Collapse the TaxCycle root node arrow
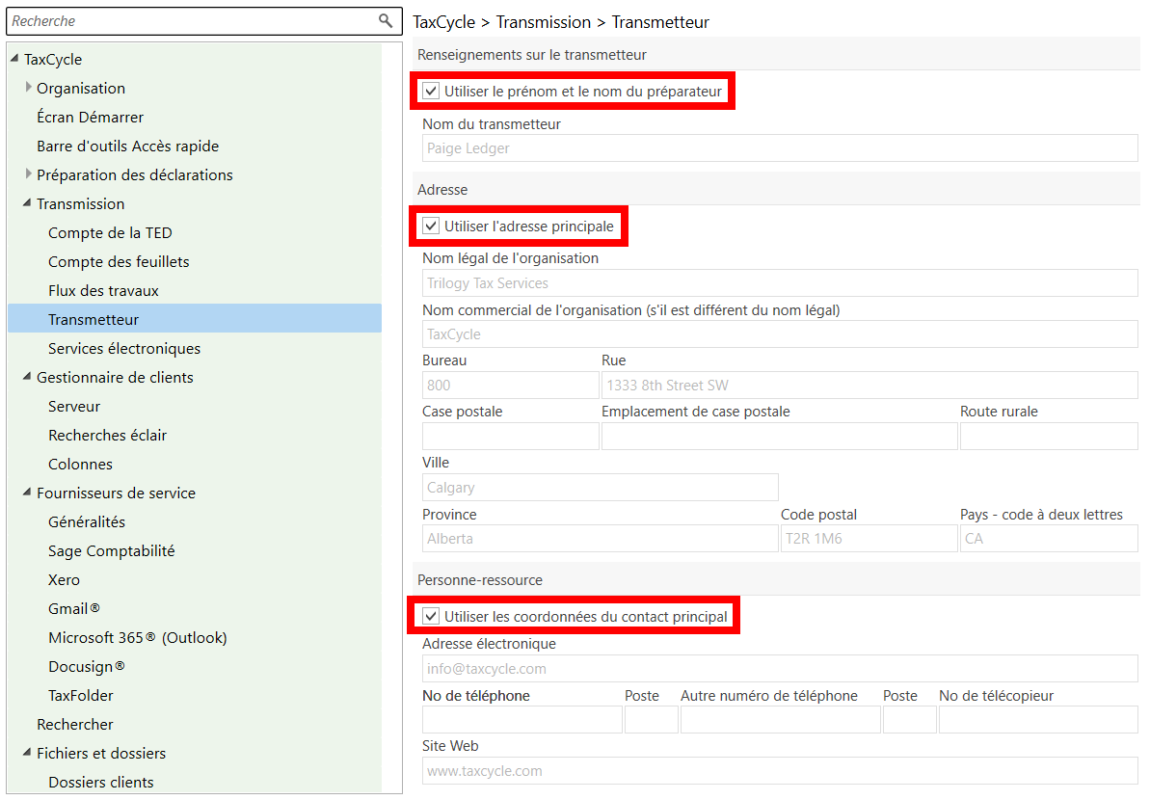 [14, 58]
